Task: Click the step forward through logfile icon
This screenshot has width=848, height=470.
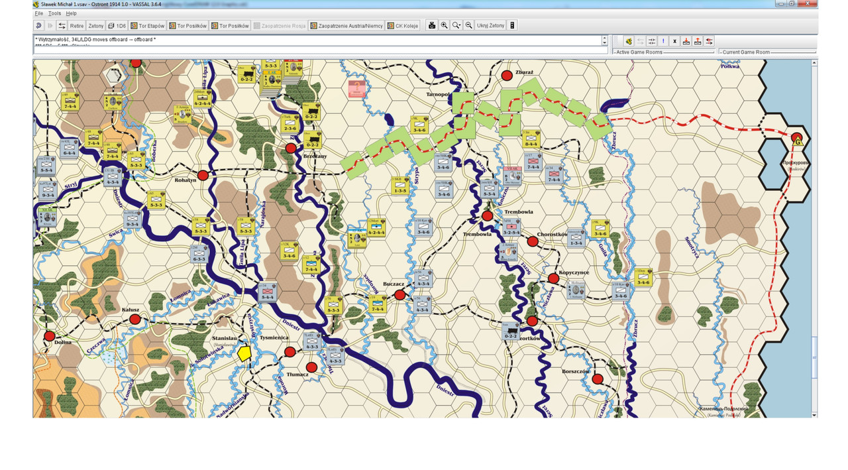Action: (50, 26)
